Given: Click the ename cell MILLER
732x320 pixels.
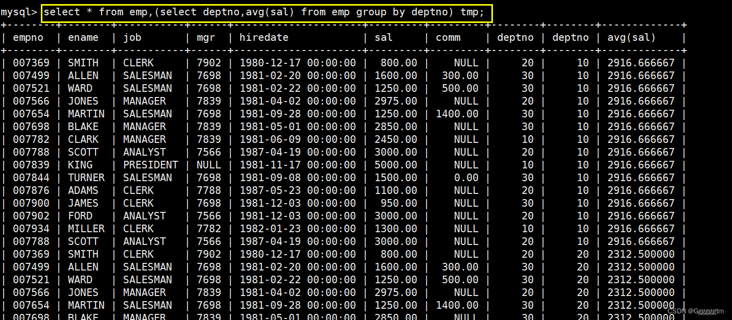Looking at the screenshot, I should tap(86, 229).
